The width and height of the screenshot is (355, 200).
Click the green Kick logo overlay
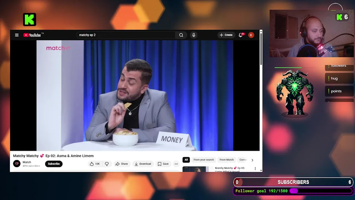29,19
